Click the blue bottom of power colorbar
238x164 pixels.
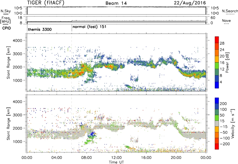[x=217, y=85]
